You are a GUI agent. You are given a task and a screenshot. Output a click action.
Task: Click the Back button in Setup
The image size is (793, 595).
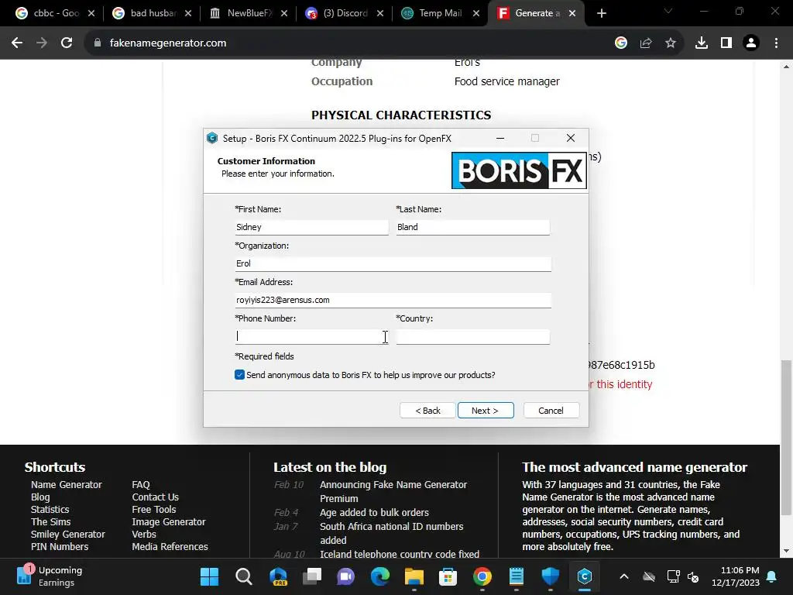click(427, 411)
